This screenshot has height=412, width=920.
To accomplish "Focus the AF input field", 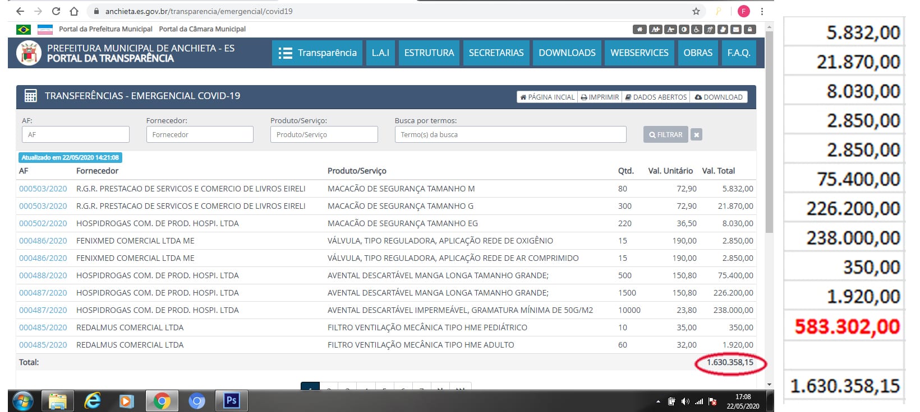I will pos(76,134).
